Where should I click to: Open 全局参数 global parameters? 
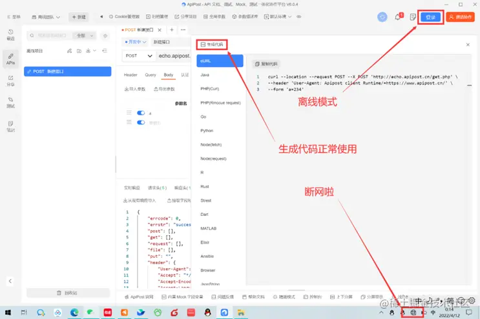coord(214,17)
